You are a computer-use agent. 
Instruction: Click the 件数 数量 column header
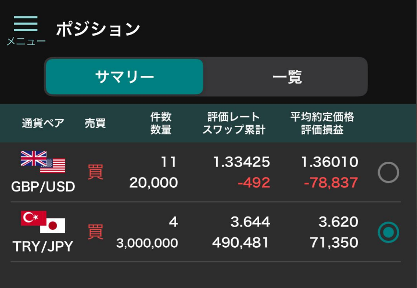click(x=161, y=123)
